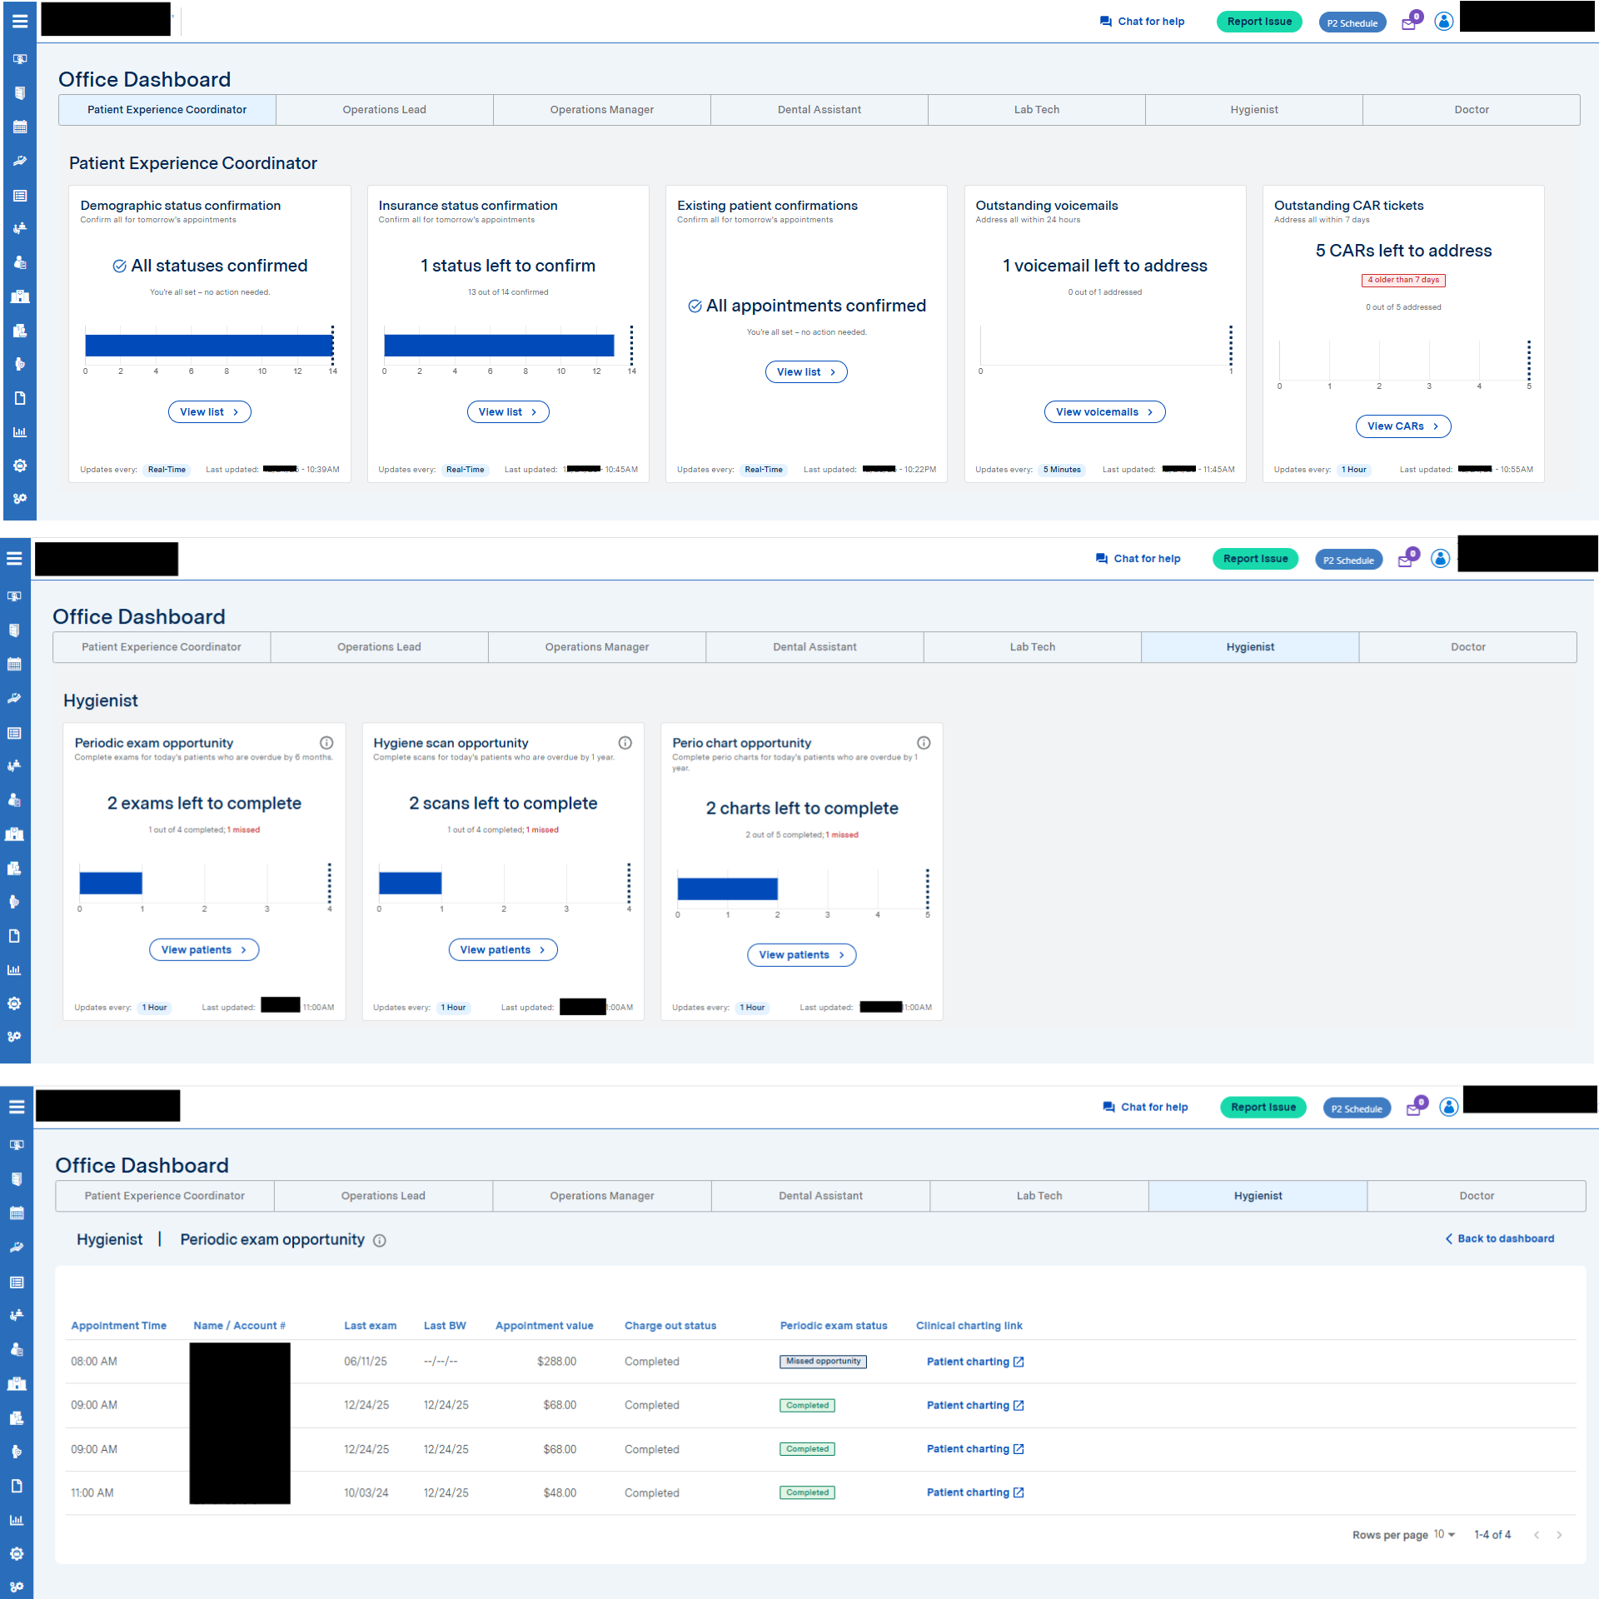
Task: Open the Rows per page dropdown
Action: pos(1444,1534)
